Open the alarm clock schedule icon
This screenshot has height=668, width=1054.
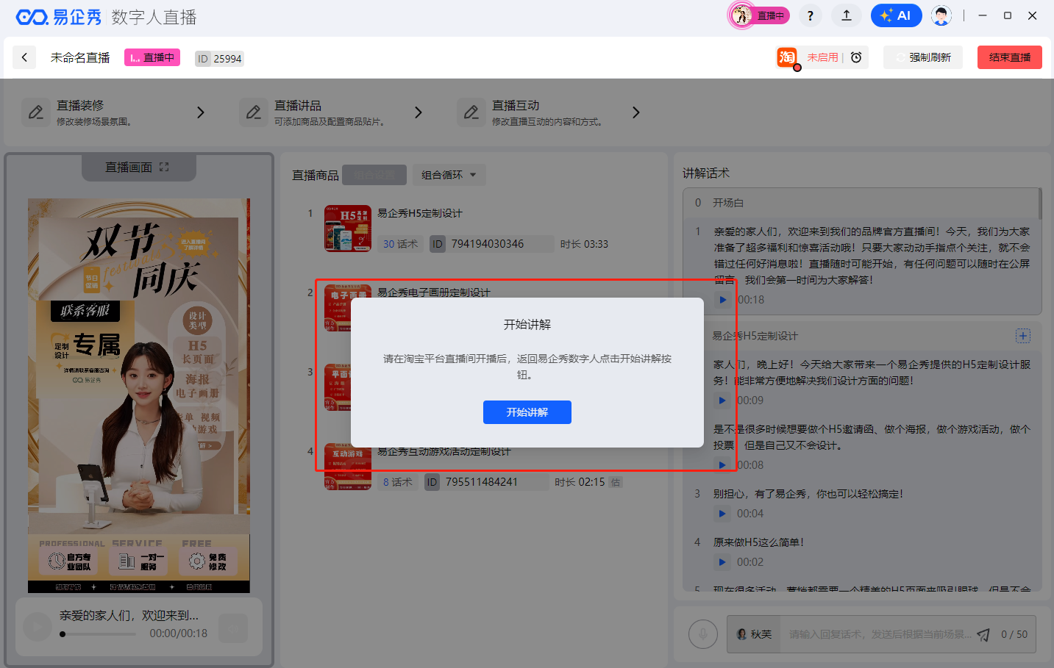(856, 57)
